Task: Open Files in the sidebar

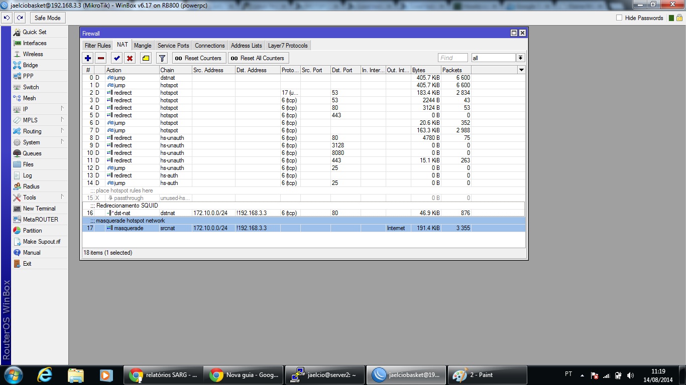Action: pos(40,164)
